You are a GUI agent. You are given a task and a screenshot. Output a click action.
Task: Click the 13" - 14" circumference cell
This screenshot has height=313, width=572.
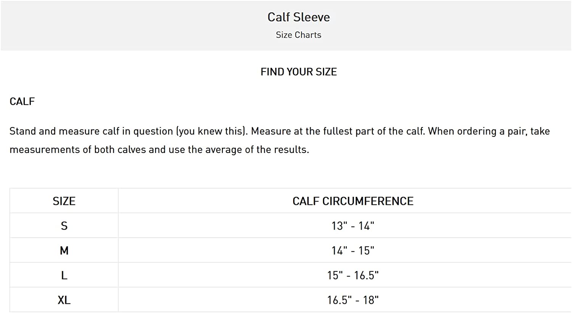coord(353,226)
